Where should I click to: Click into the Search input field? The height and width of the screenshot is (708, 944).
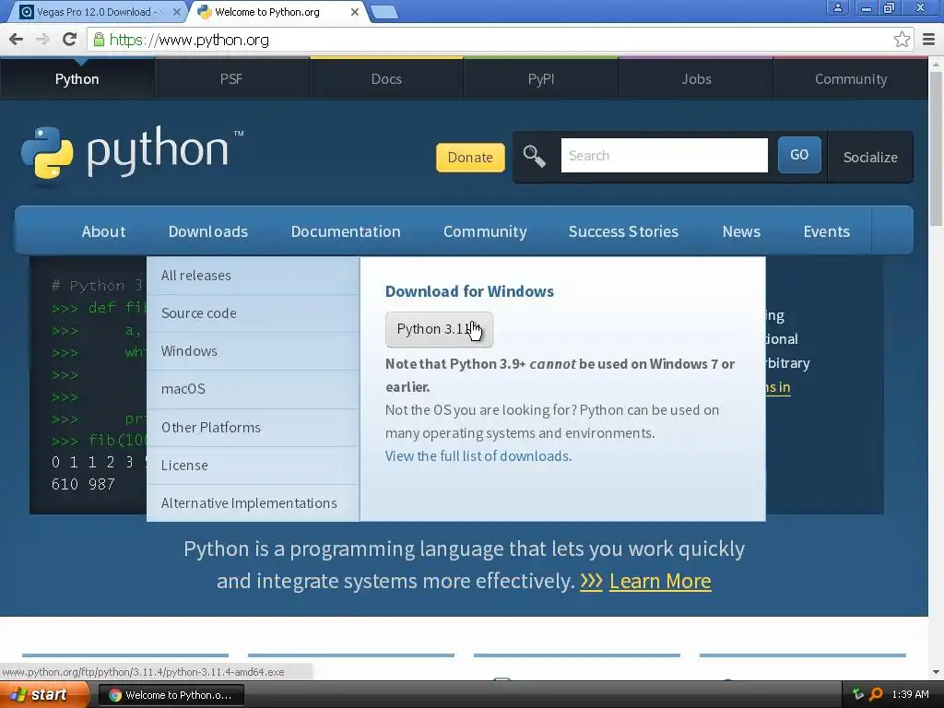point(664,155)
